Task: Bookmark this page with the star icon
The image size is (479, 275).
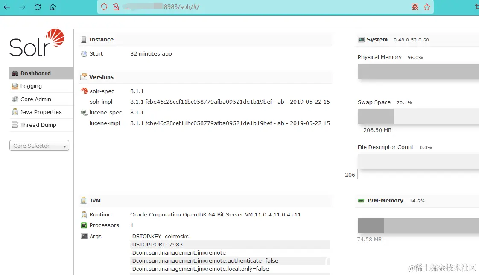Action: coord(427,7)
